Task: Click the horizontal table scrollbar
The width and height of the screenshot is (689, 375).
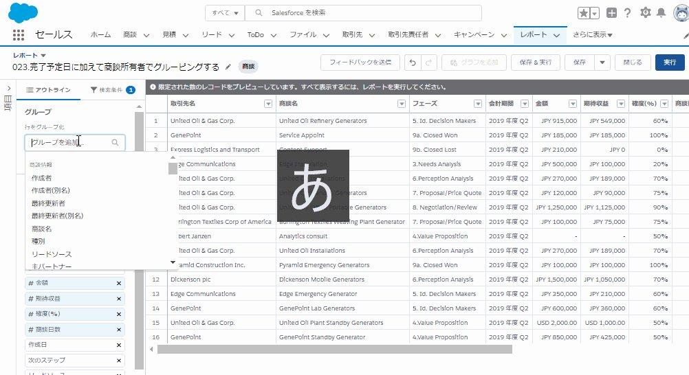Action: [334, 350]
